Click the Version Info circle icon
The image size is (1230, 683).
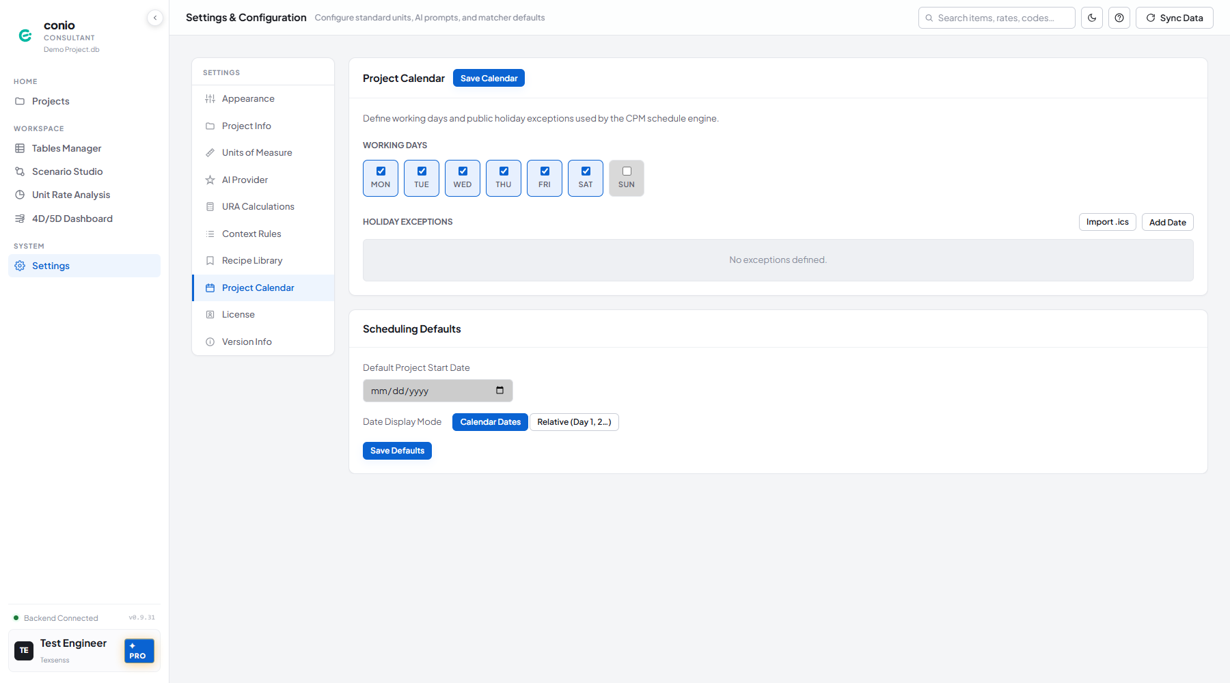coord(210,341)
